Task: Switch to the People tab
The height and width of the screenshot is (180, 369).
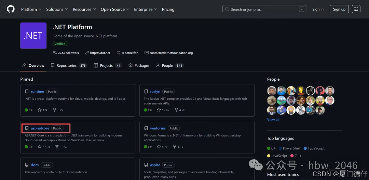Action: 170,66
